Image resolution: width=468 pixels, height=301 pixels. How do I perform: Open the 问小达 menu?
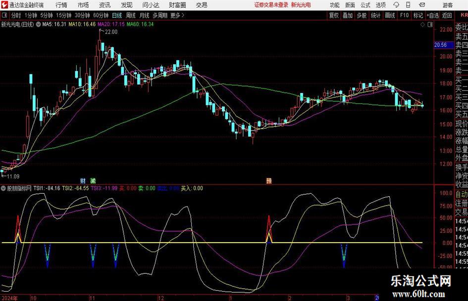coord(151,5)
